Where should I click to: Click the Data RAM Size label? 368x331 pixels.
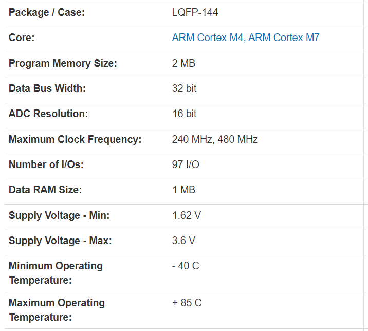coord(45,190)
